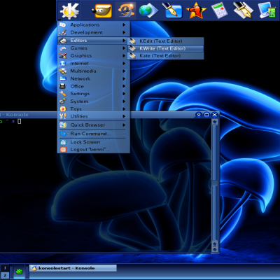Screen dimensions: 280x280
Task: Launch the blue fountain pen application icon
Action: click(x=172, y=10)
